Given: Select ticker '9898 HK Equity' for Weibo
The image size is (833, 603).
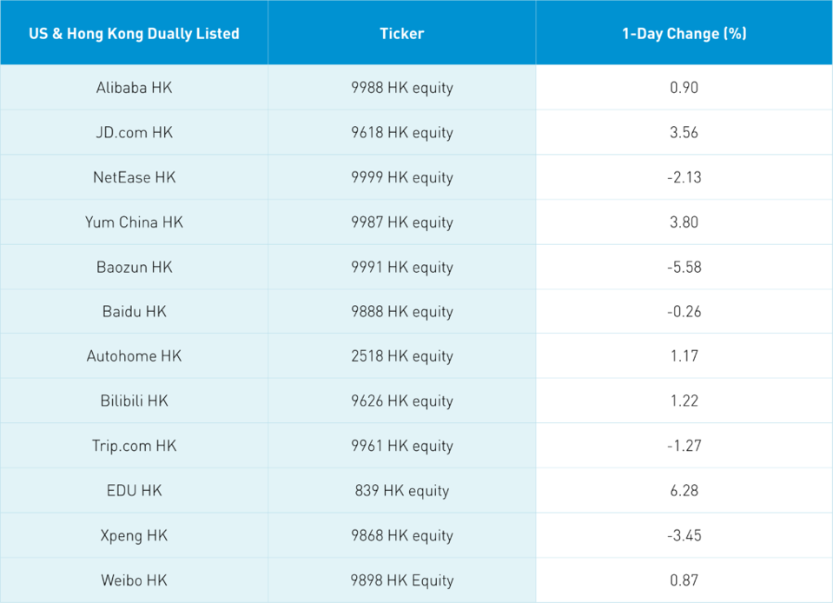Looking at the screenshot, I should coord(401,580).
